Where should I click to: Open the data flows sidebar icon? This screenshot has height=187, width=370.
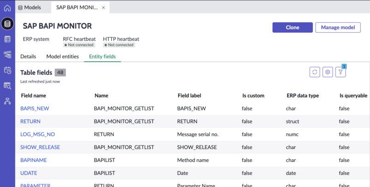pos(7,54)
